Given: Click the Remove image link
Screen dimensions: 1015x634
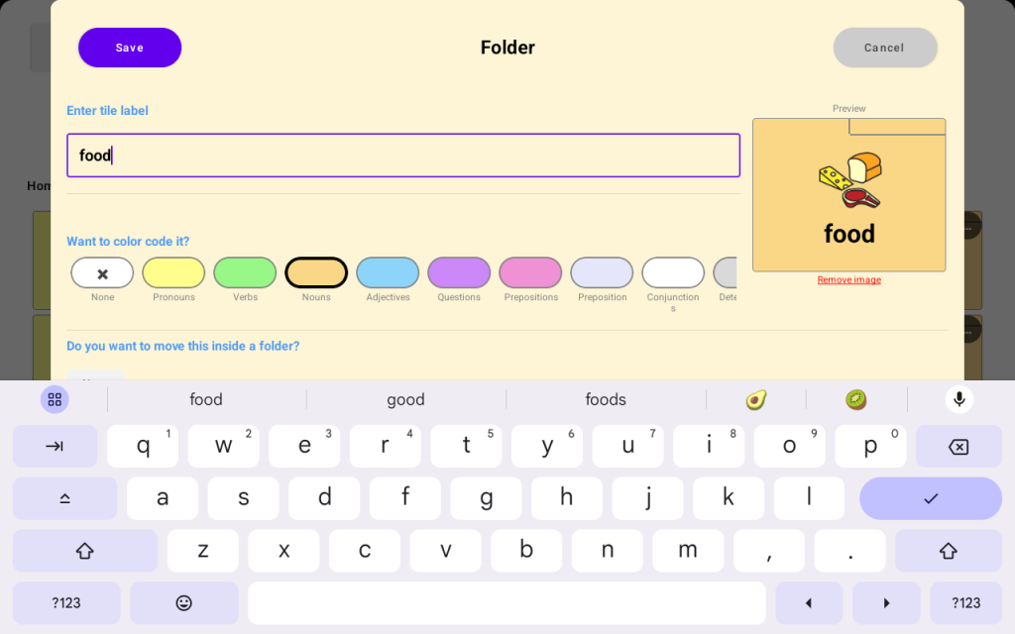Looking at the screenshot, I should pyautogui.click(x=848, y=280).
